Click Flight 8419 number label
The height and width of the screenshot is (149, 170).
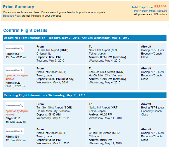coord(13,118)
